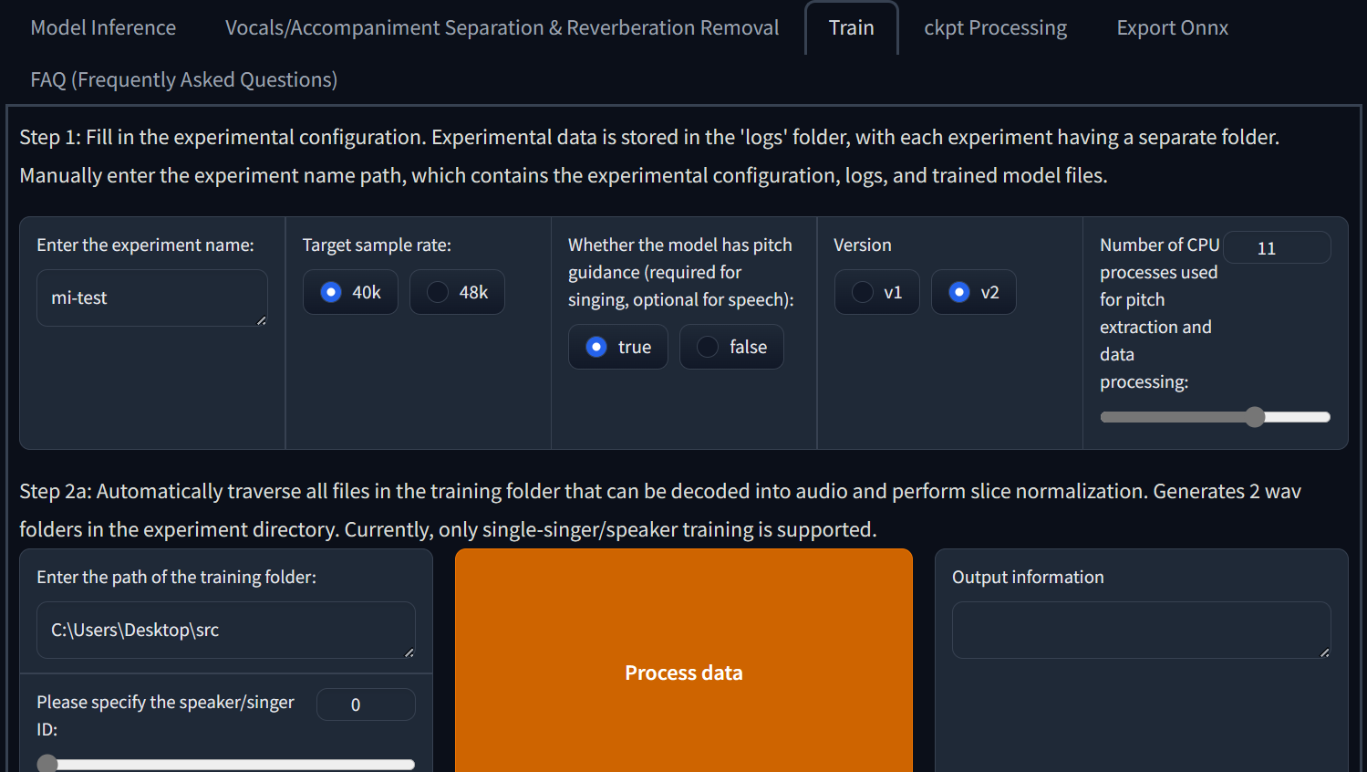Screen dimensions: 1367x772
Task: Select the Train tab
Action: pyautogui.click(x=851, y=27)
